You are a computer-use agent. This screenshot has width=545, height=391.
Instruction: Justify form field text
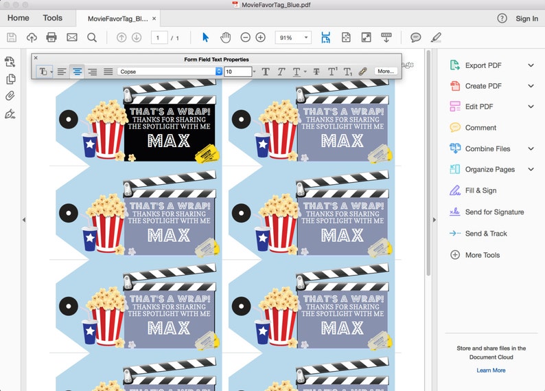(108, 71)
